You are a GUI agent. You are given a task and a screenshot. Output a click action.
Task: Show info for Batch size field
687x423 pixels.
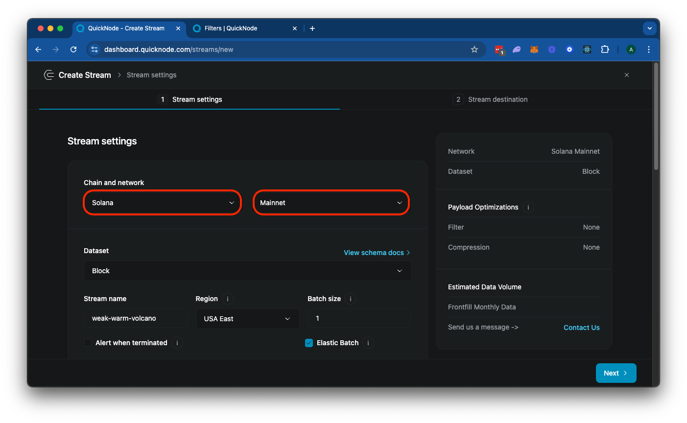(351, 299)
